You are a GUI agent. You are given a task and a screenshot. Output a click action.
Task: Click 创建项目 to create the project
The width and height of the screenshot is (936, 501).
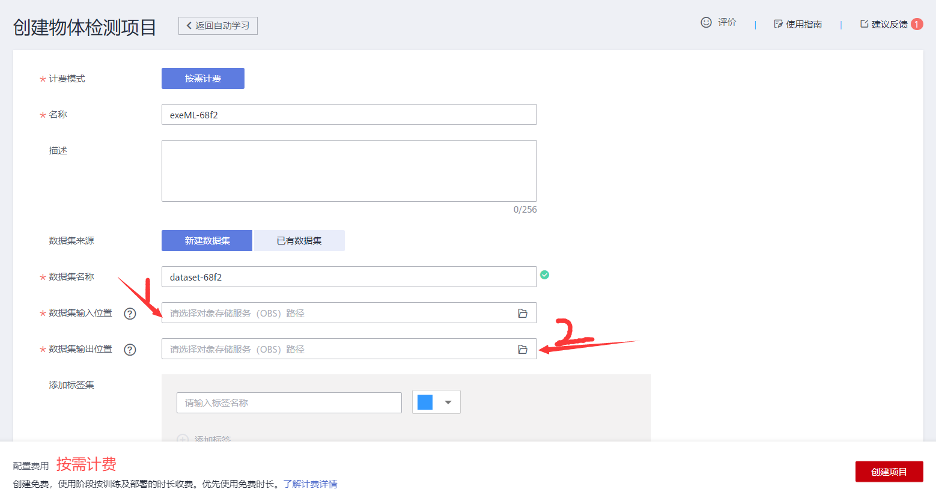889,472
